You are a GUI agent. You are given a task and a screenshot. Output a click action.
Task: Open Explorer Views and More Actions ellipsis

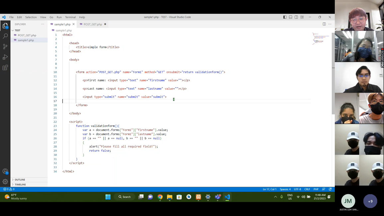43,24
